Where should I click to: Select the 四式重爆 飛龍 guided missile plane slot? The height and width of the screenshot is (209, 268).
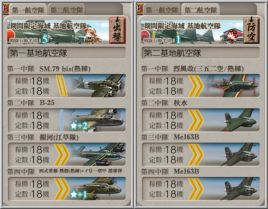[x=67, y=189]
